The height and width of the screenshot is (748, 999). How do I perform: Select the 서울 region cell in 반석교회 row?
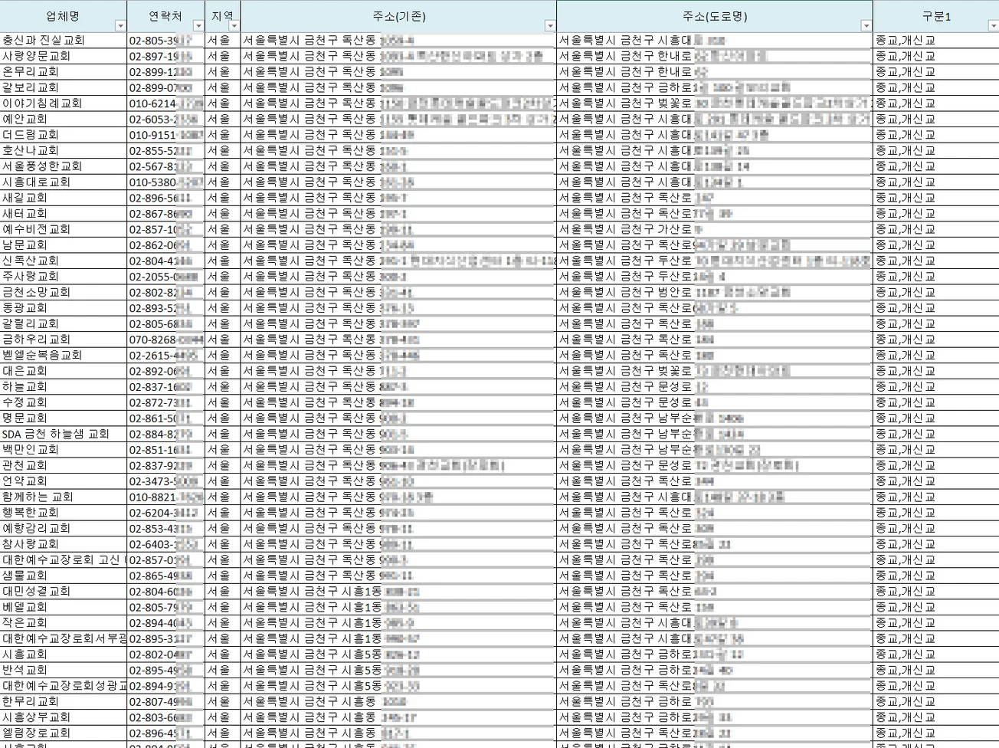pos(223,670)
